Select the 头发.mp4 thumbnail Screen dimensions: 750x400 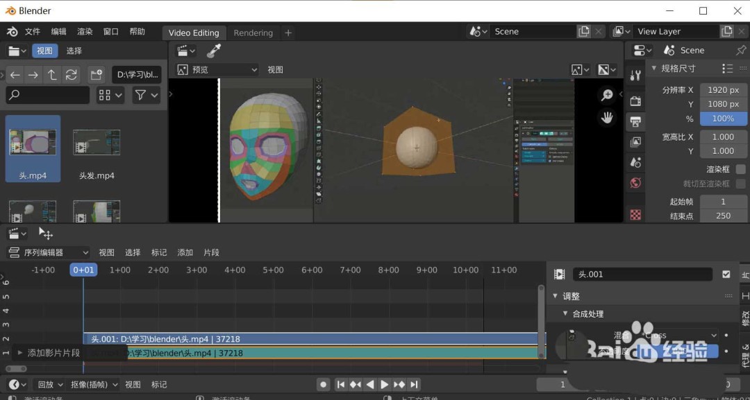click(96, 142)
